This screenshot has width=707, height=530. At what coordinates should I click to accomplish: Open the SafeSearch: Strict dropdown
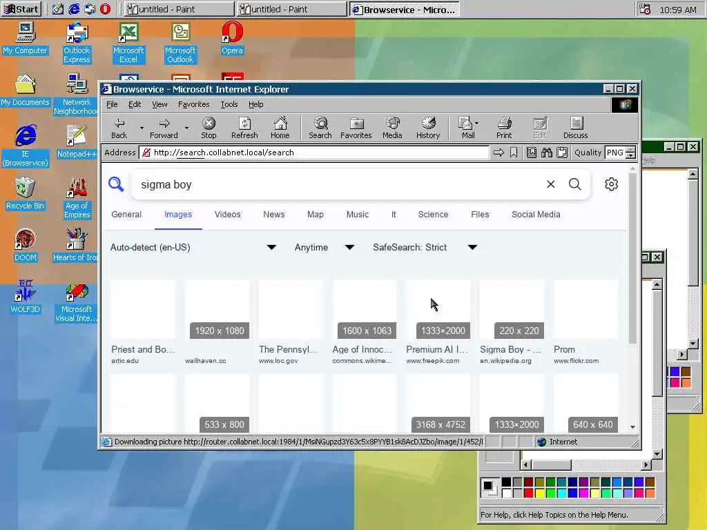tap(425, 248)
